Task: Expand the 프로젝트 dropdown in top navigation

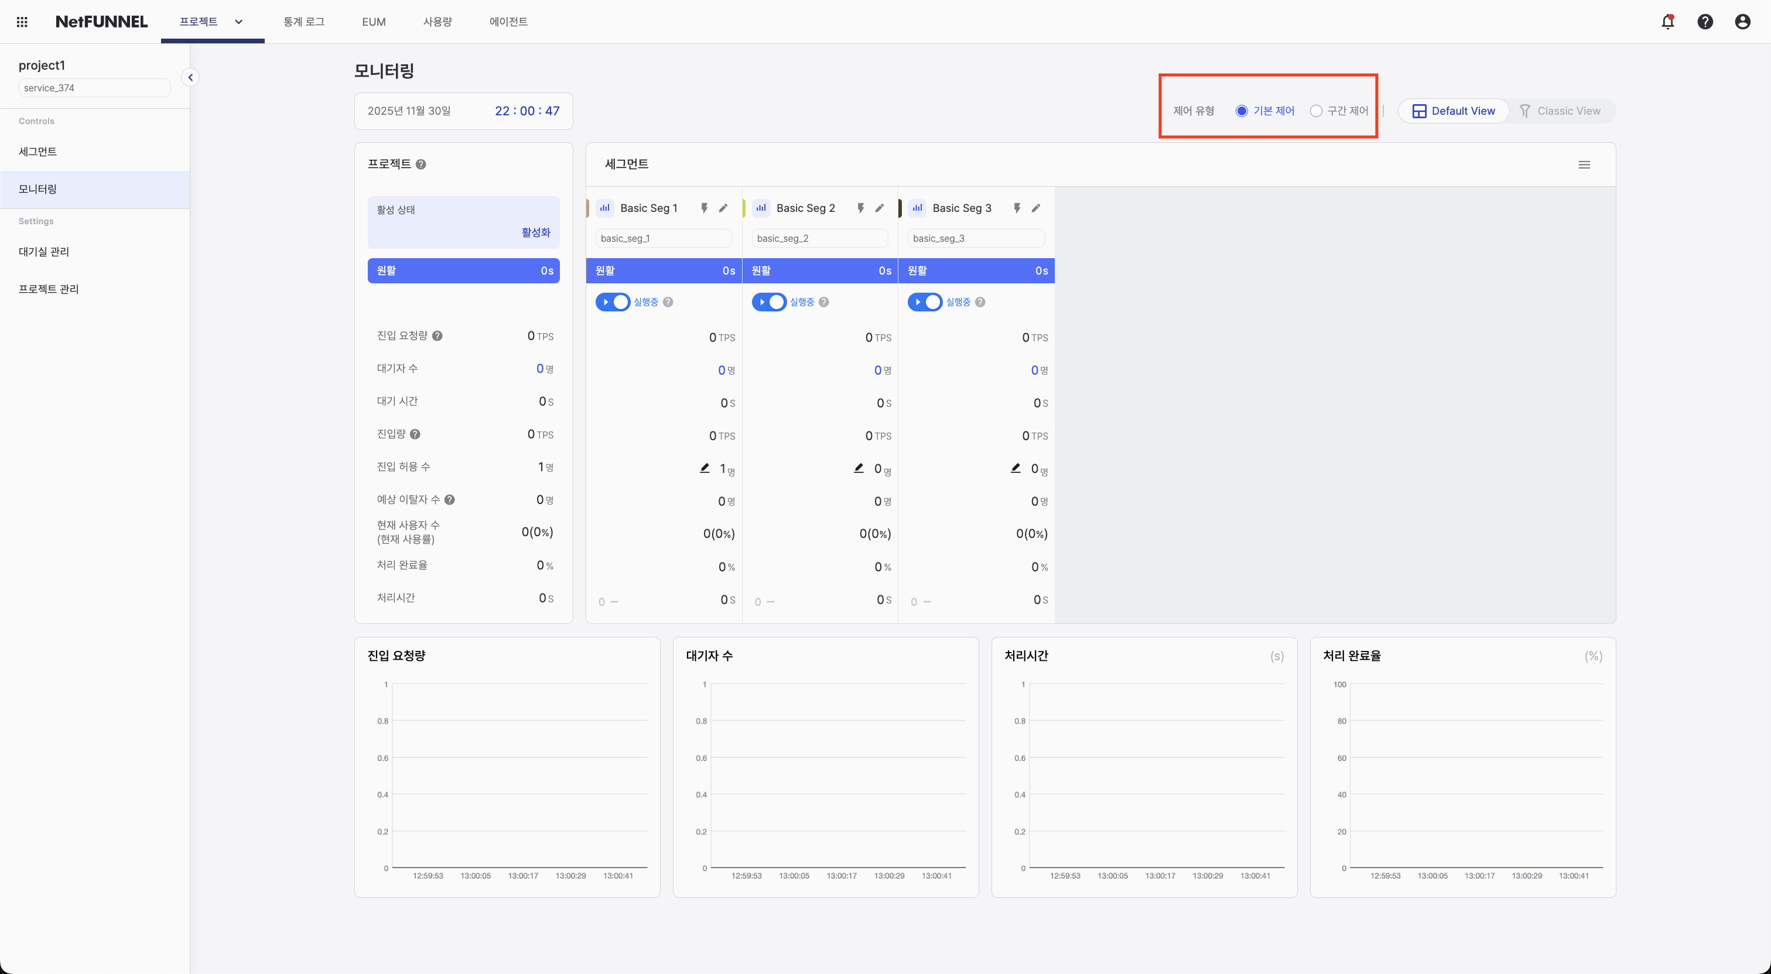Action: tap(238, 21)
